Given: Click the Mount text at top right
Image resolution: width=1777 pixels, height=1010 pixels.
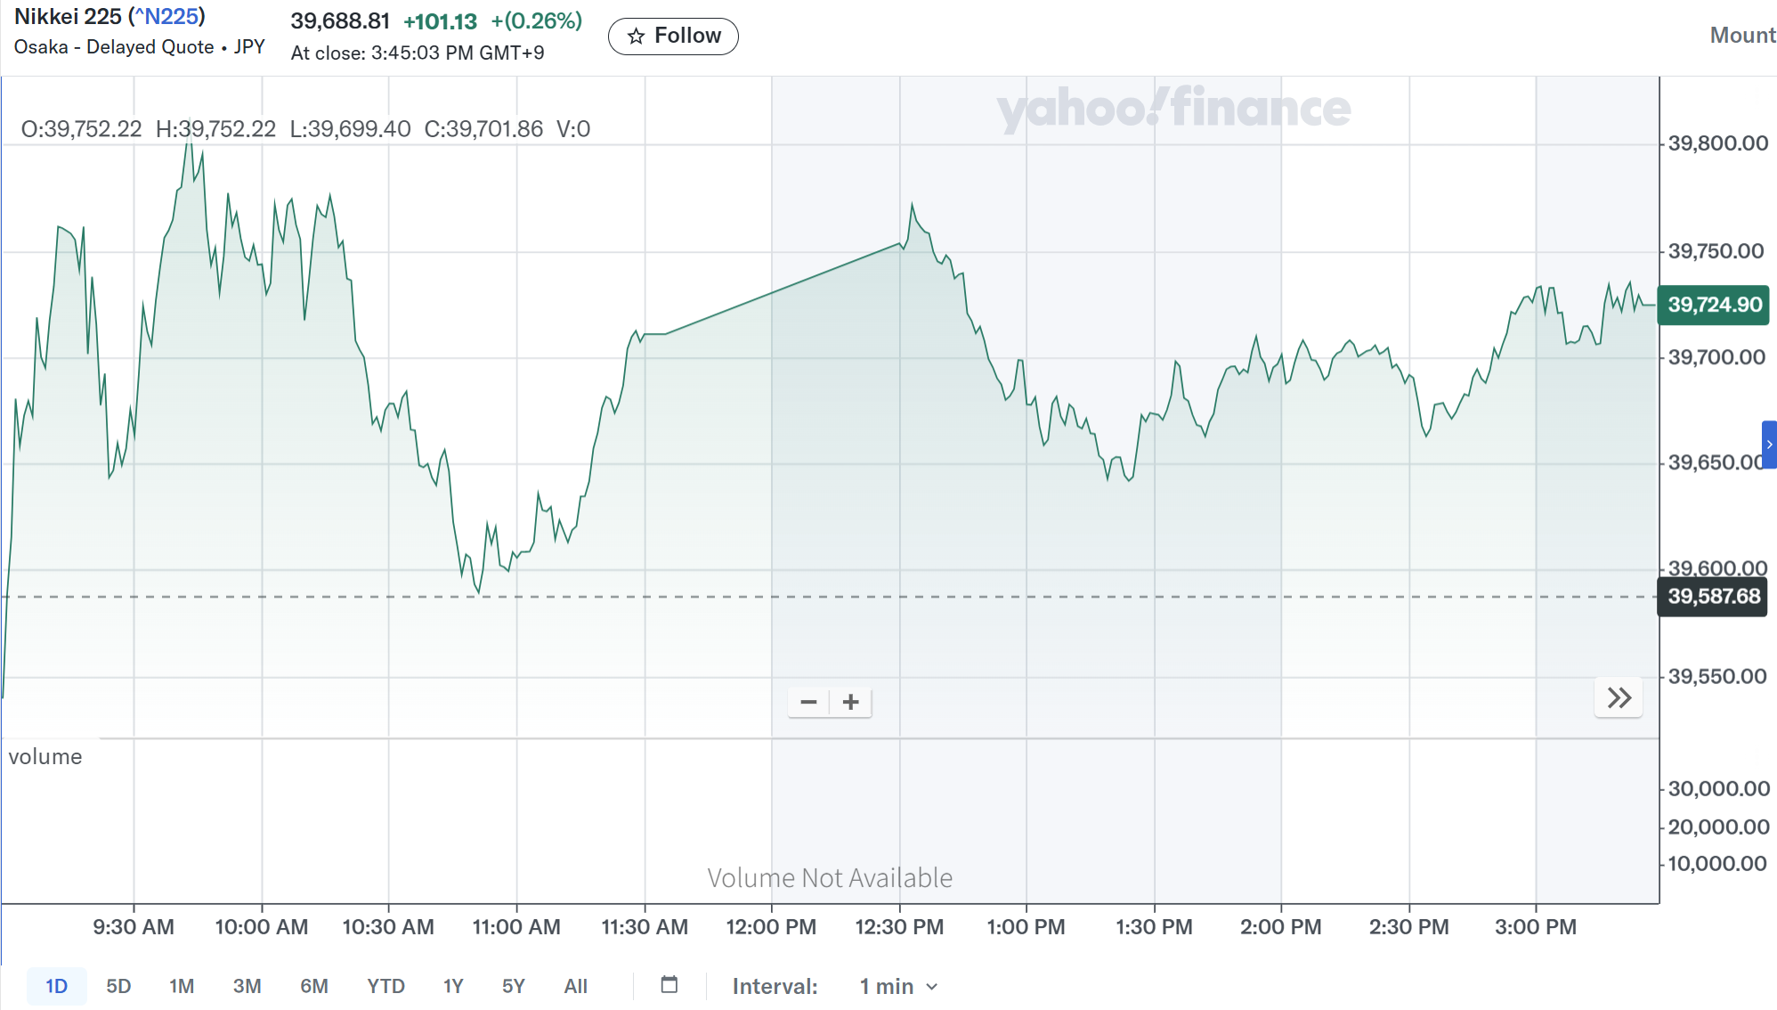Looking at the screenshot, I should [x=1742, y=35].
